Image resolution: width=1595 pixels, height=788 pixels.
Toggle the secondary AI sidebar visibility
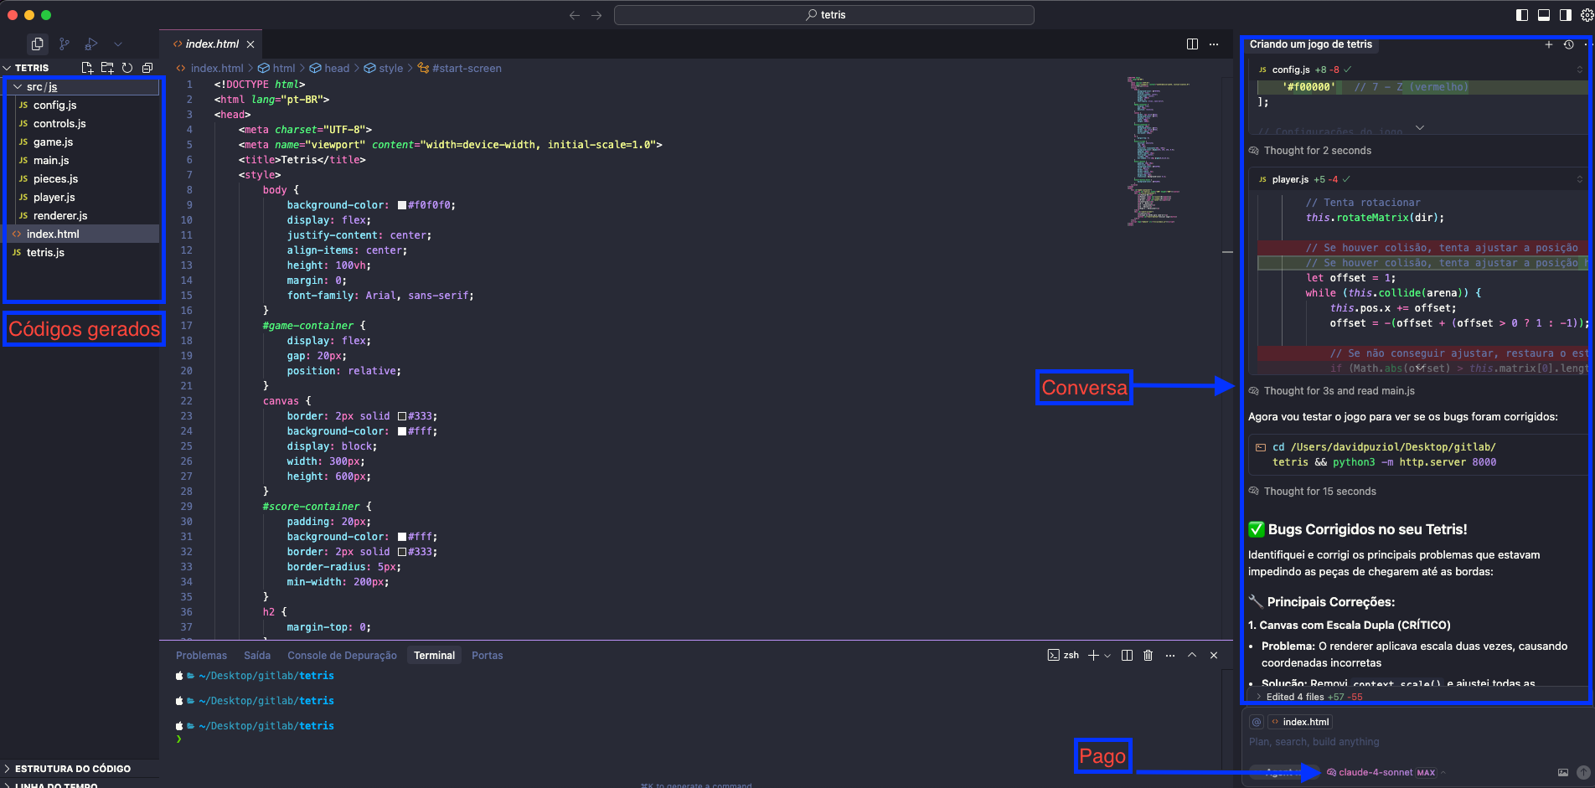[1565, 15]
